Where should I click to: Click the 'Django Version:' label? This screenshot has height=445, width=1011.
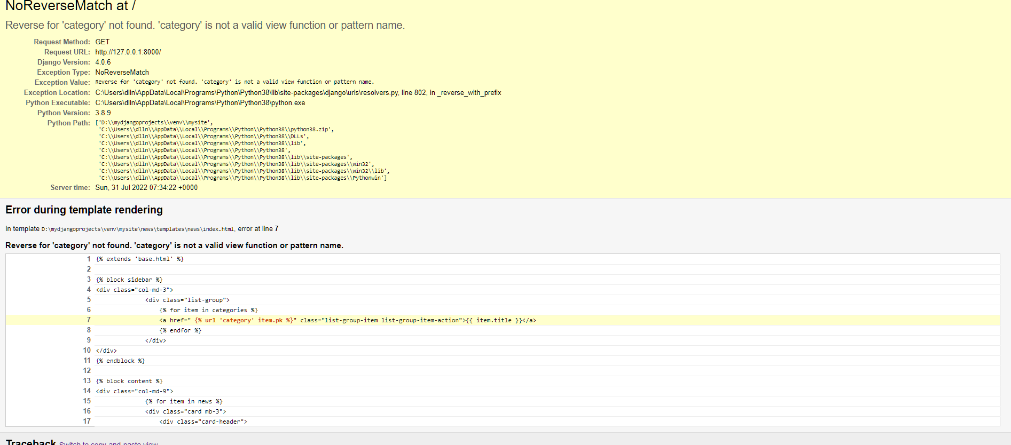[x=64, y=62]
